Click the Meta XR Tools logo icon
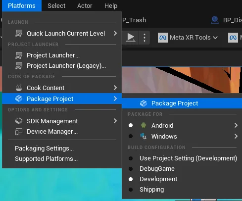Screen dimensions: 242x201 (163, 38)
